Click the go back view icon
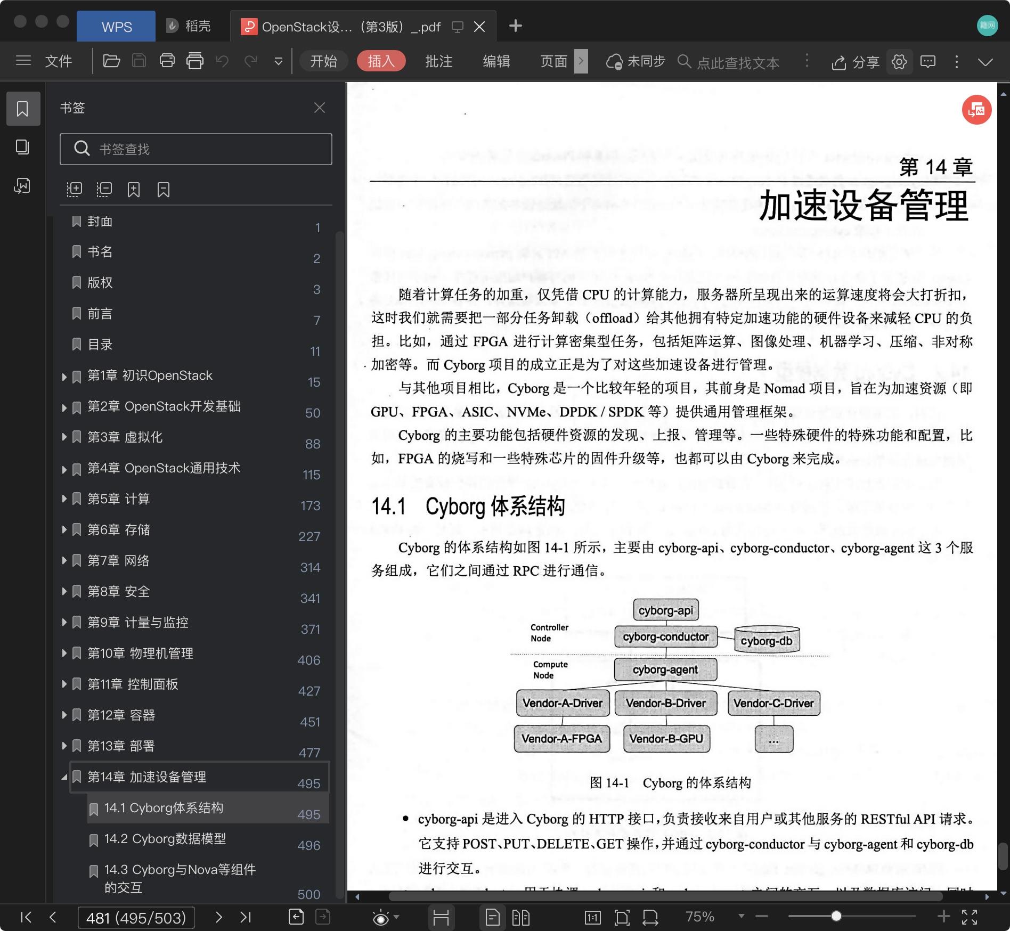This screenshot has width=1010, height=931. 296,917
